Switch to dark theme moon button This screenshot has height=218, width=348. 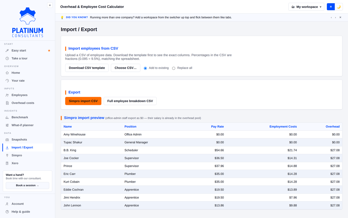click(339, 7)
